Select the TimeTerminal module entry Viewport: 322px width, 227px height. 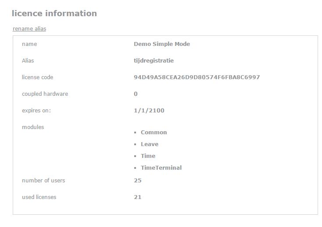coord(161,168)
